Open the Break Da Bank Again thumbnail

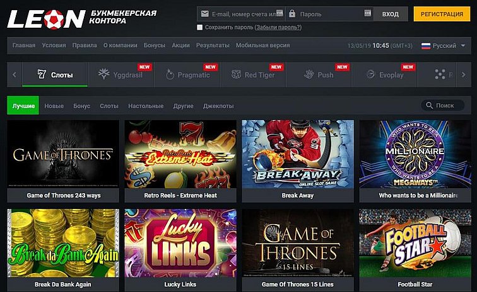tap(63, 243)
